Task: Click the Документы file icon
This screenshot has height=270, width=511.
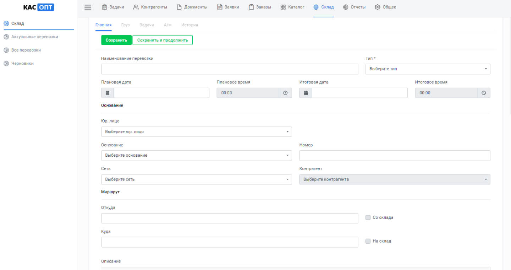Action: (179, 7)
